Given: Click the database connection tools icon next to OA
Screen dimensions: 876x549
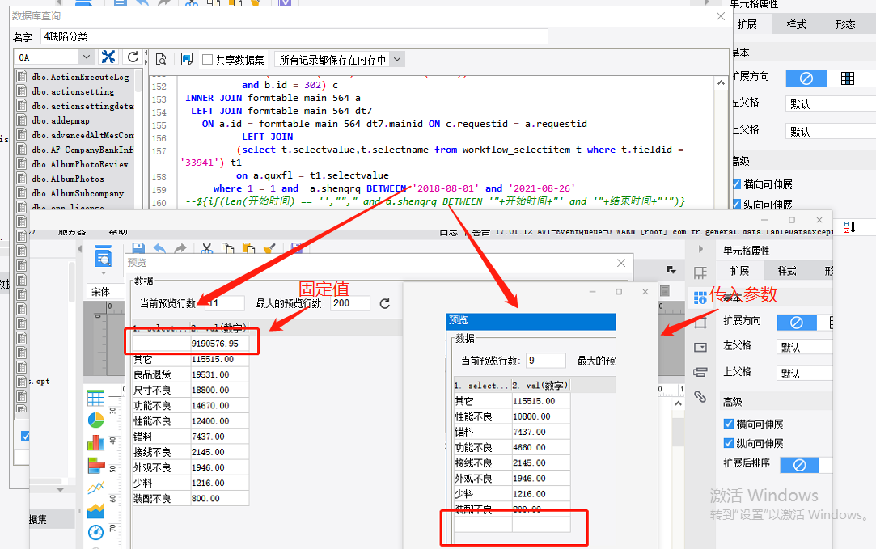Looking at the screenshot, I should (108, 57).
